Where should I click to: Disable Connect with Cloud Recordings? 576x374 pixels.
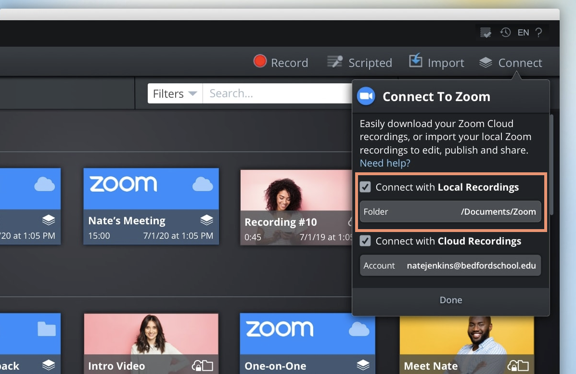[365, 241]
